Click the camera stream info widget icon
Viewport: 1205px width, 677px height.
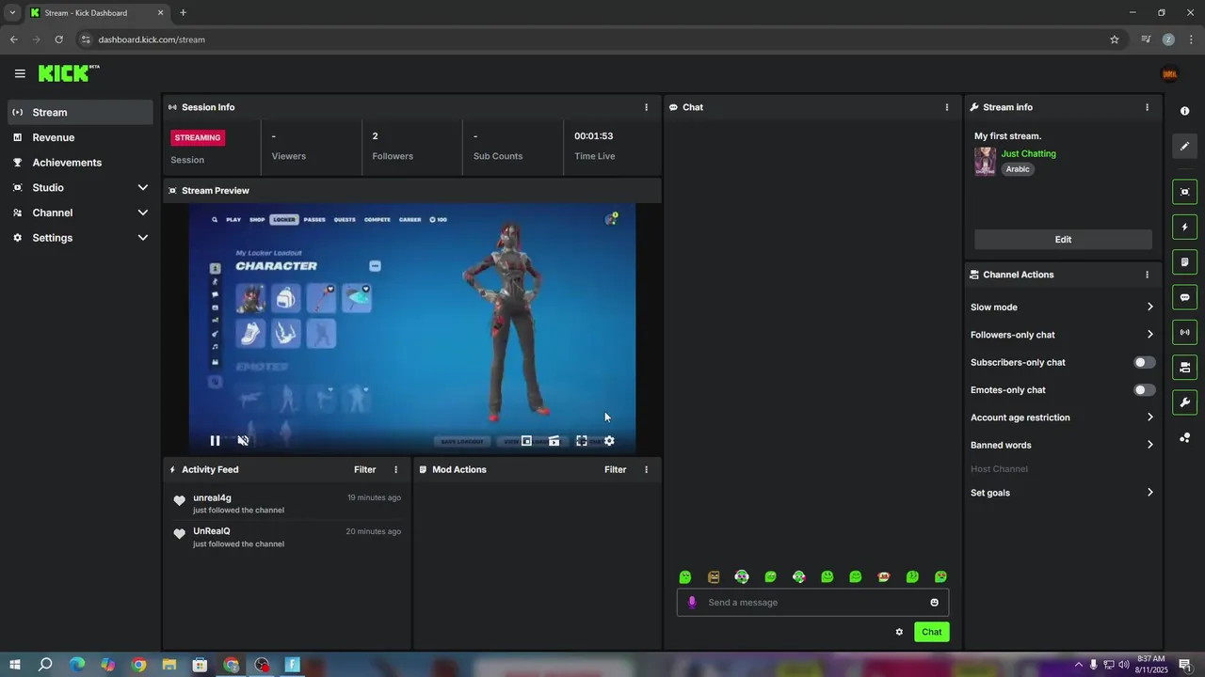coord(1184,367)
